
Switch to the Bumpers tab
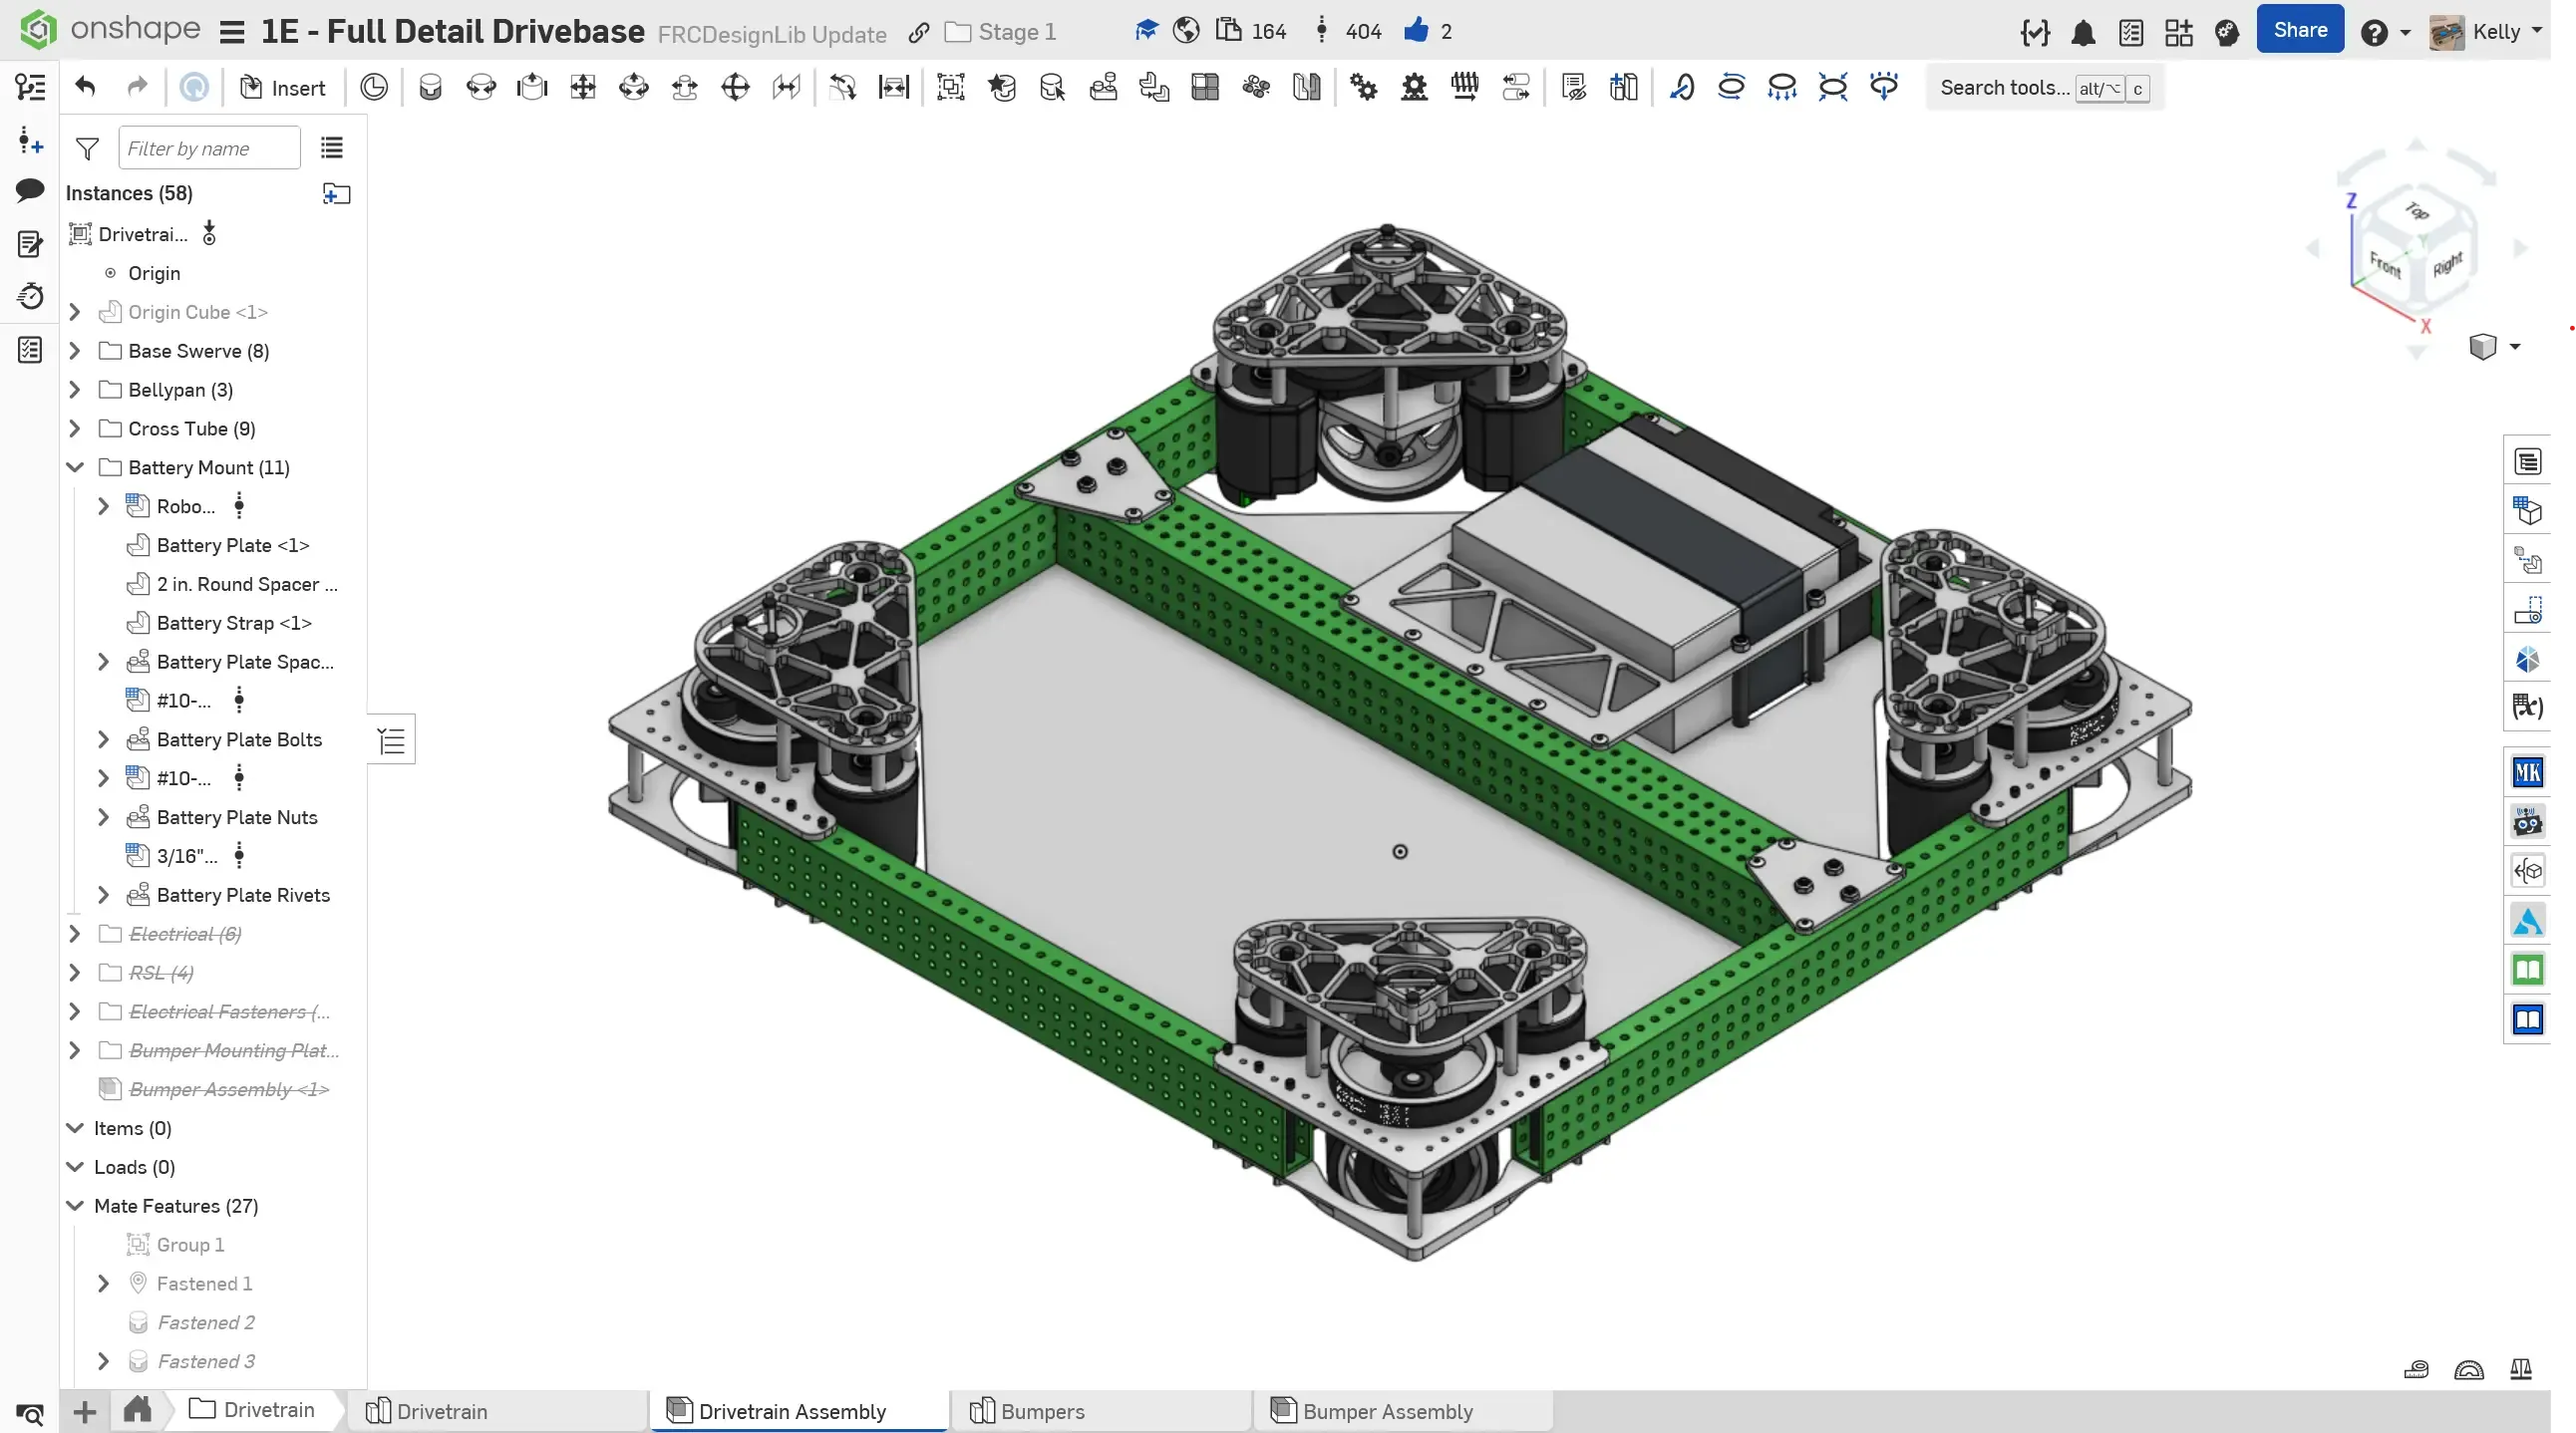point(1042,1411)
